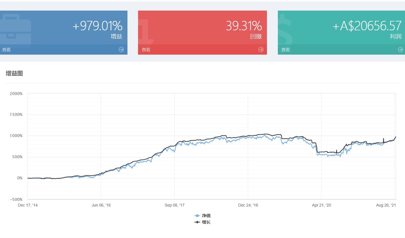The image size is (405, 238).
Task: Click the 回撤 label on red card
Action: click(256, 36)
